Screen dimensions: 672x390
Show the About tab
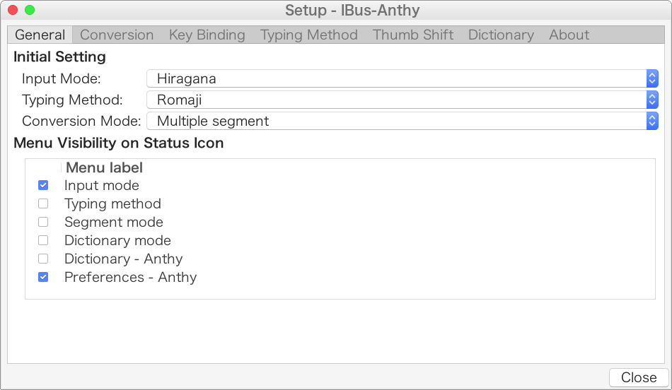coord(569,35)
